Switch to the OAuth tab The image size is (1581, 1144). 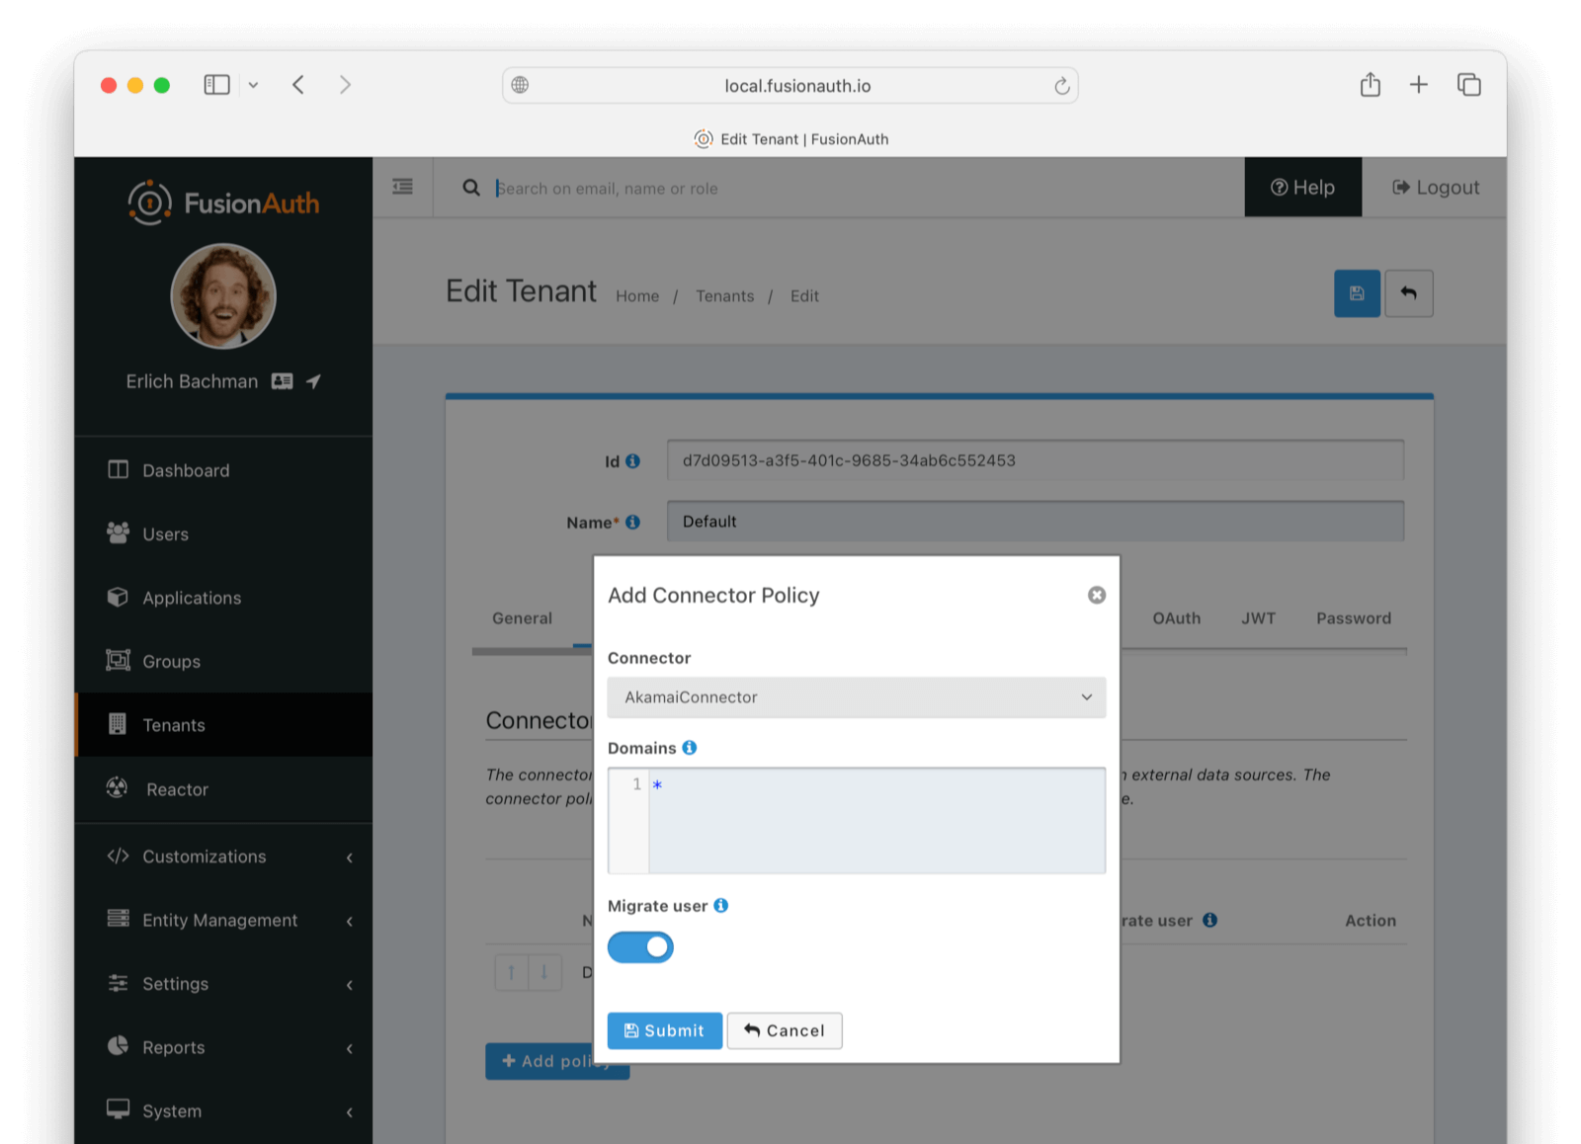(x=1176, y=617)
